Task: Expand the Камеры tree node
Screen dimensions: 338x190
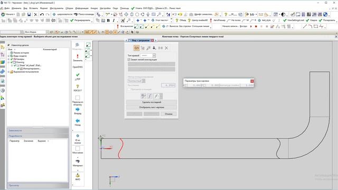Action: coord(8,59)
